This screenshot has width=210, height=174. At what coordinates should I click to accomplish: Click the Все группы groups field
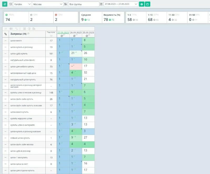click(84, 4)
